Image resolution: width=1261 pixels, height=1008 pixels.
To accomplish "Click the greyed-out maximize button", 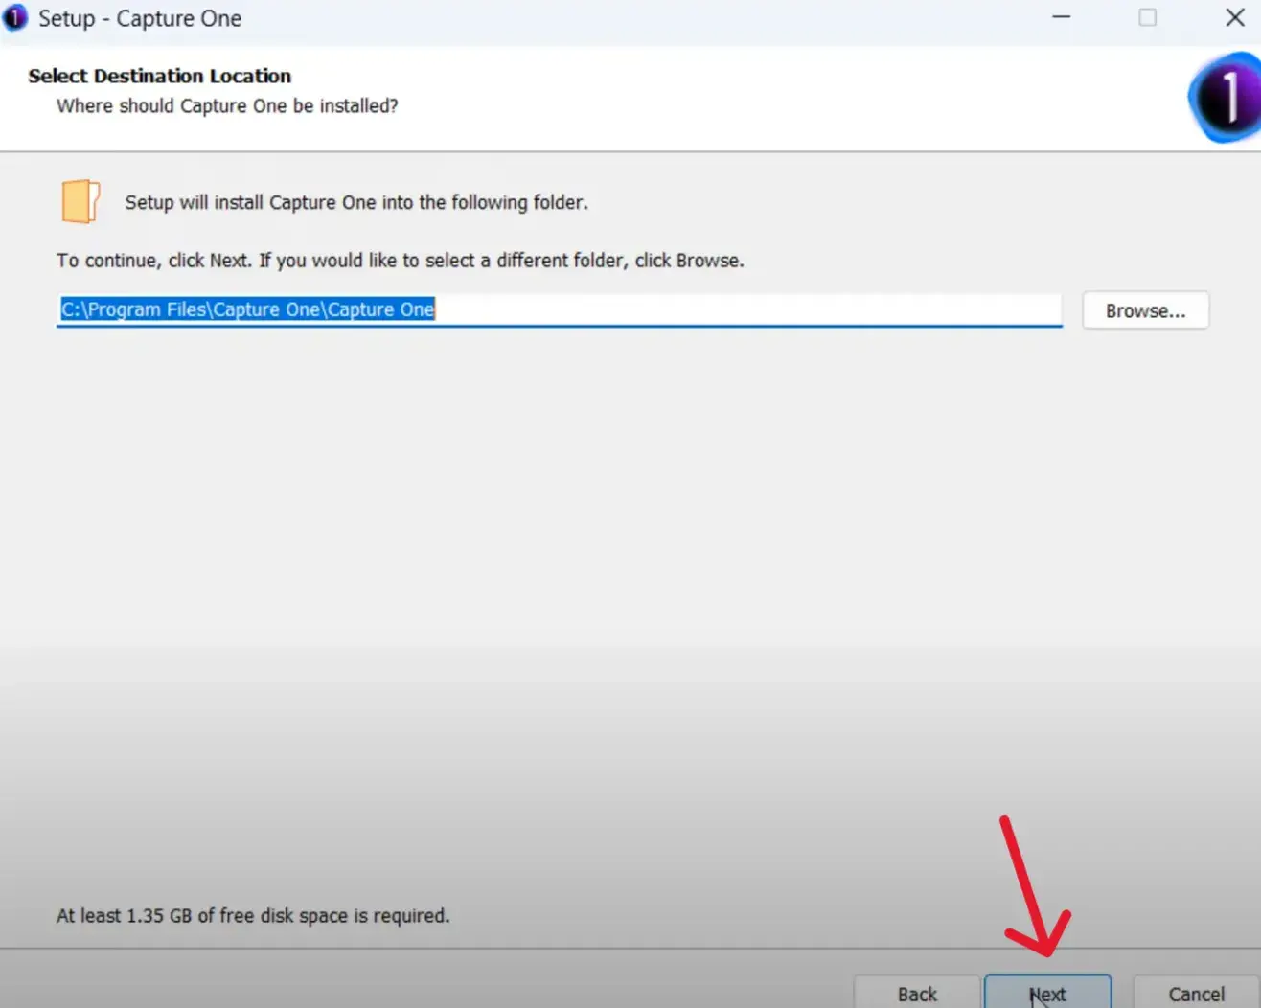I will [x=1147, y=18].
